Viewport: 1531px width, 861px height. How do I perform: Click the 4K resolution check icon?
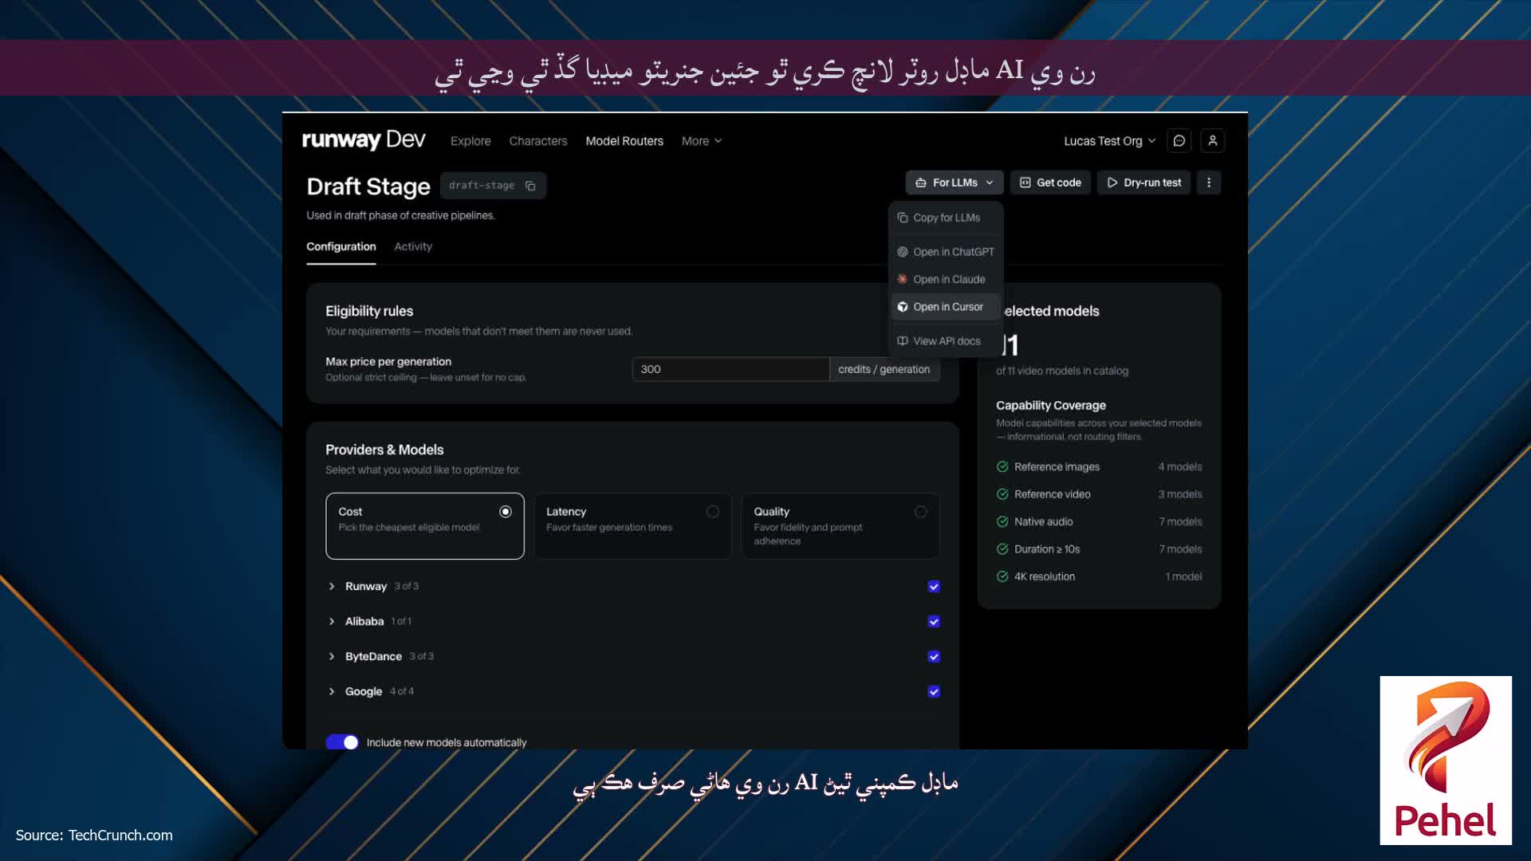tap(1002, 576)
